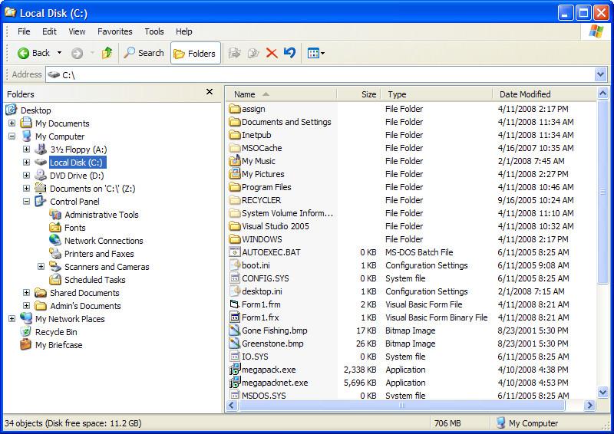Select the boot.ini file name
This screenshot has width=614, height=434.
point(256,265)
